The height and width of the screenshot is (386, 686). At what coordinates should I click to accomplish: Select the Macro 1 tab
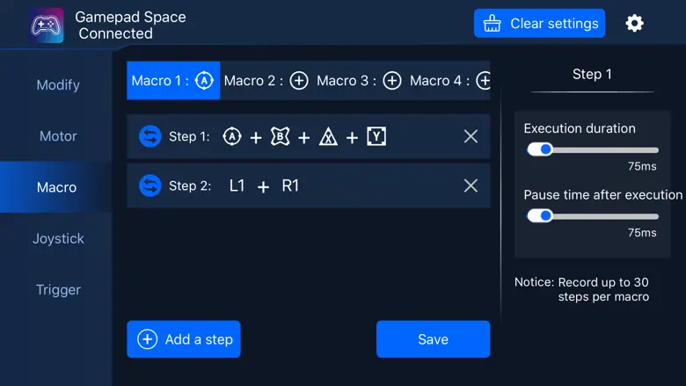point(172,81)
